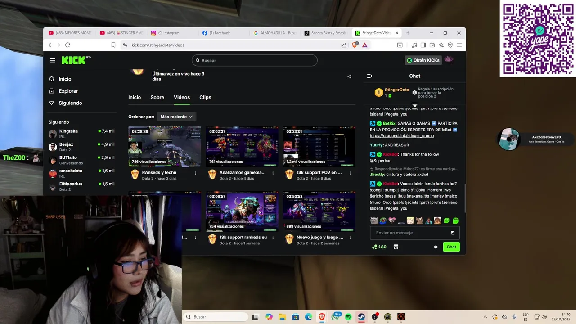
Task: Open the 1xBet stinger_promo link in chat
Action: 402,135
